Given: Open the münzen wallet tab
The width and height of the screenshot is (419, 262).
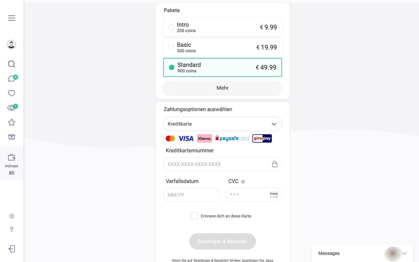Looking at the screenshot, I should click(12, 164).
